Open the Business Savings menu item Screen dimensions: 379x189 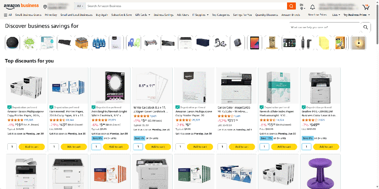(x=164, y=15)
